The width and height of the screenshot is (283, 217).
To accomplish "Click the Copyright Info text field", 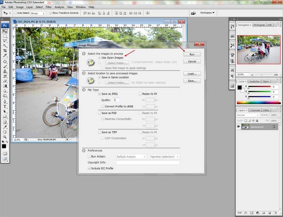I will [148, 162].
